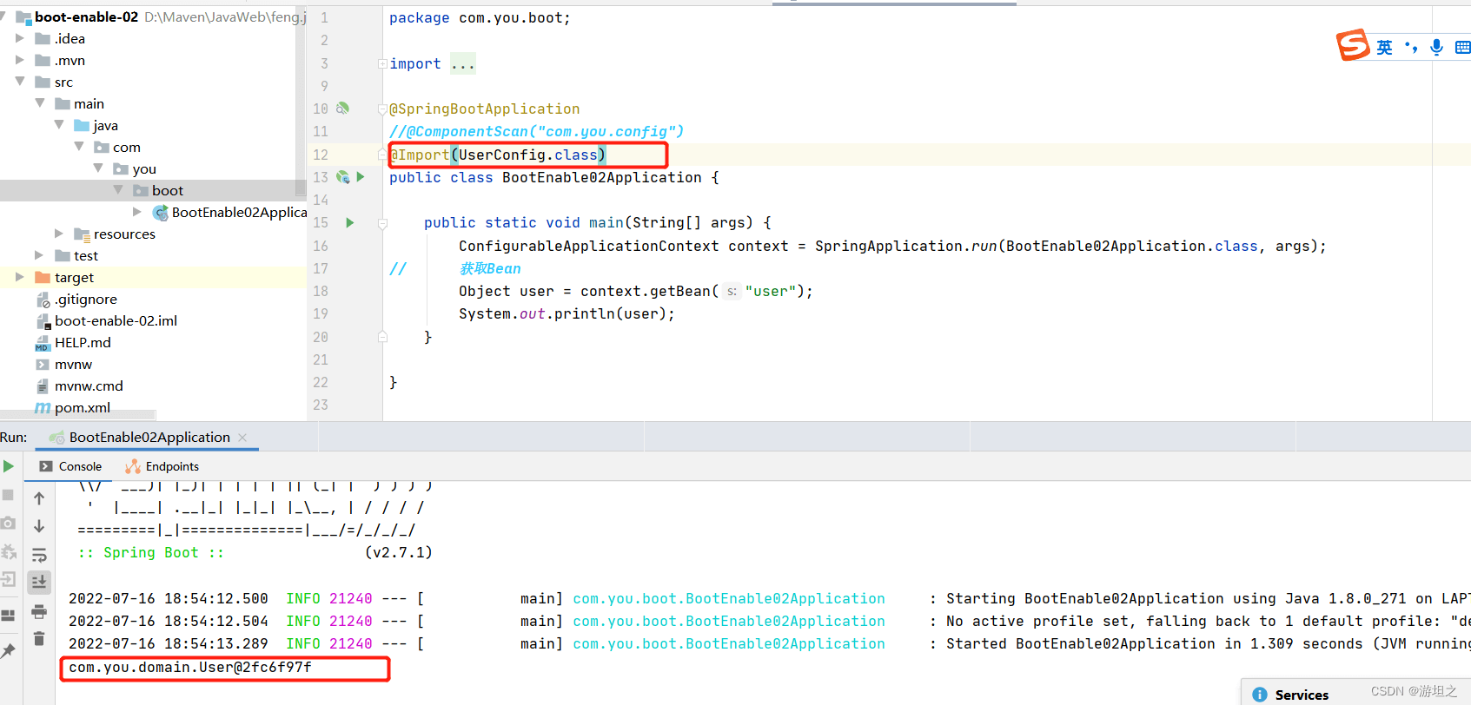Fold the annotations at line 10
Viewport: 1471px width, 705px height.
point(382,109)
